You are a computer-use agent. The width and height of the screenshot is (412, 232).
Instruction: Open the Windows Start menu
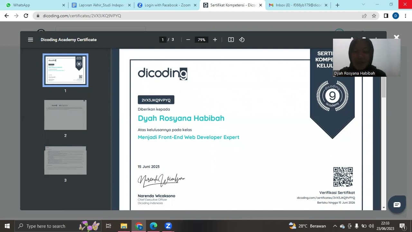(x=7, y=226)
